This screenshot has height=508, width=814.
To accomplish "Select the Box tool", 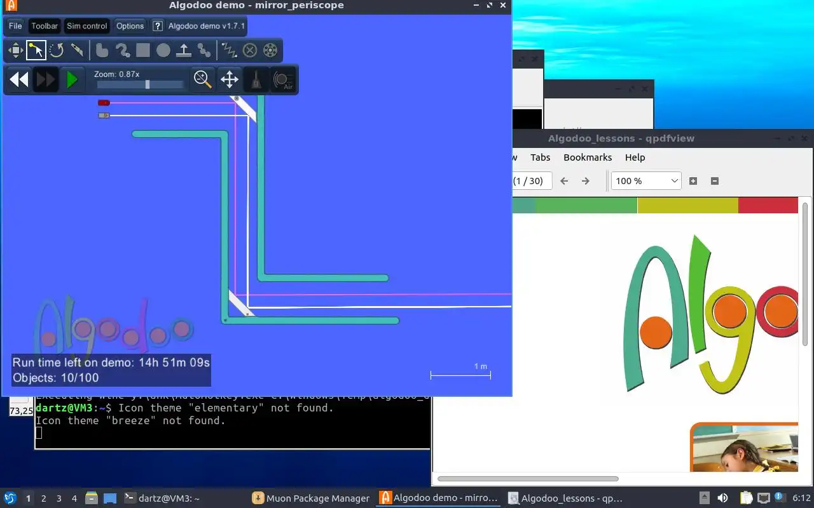I will 143,50.
